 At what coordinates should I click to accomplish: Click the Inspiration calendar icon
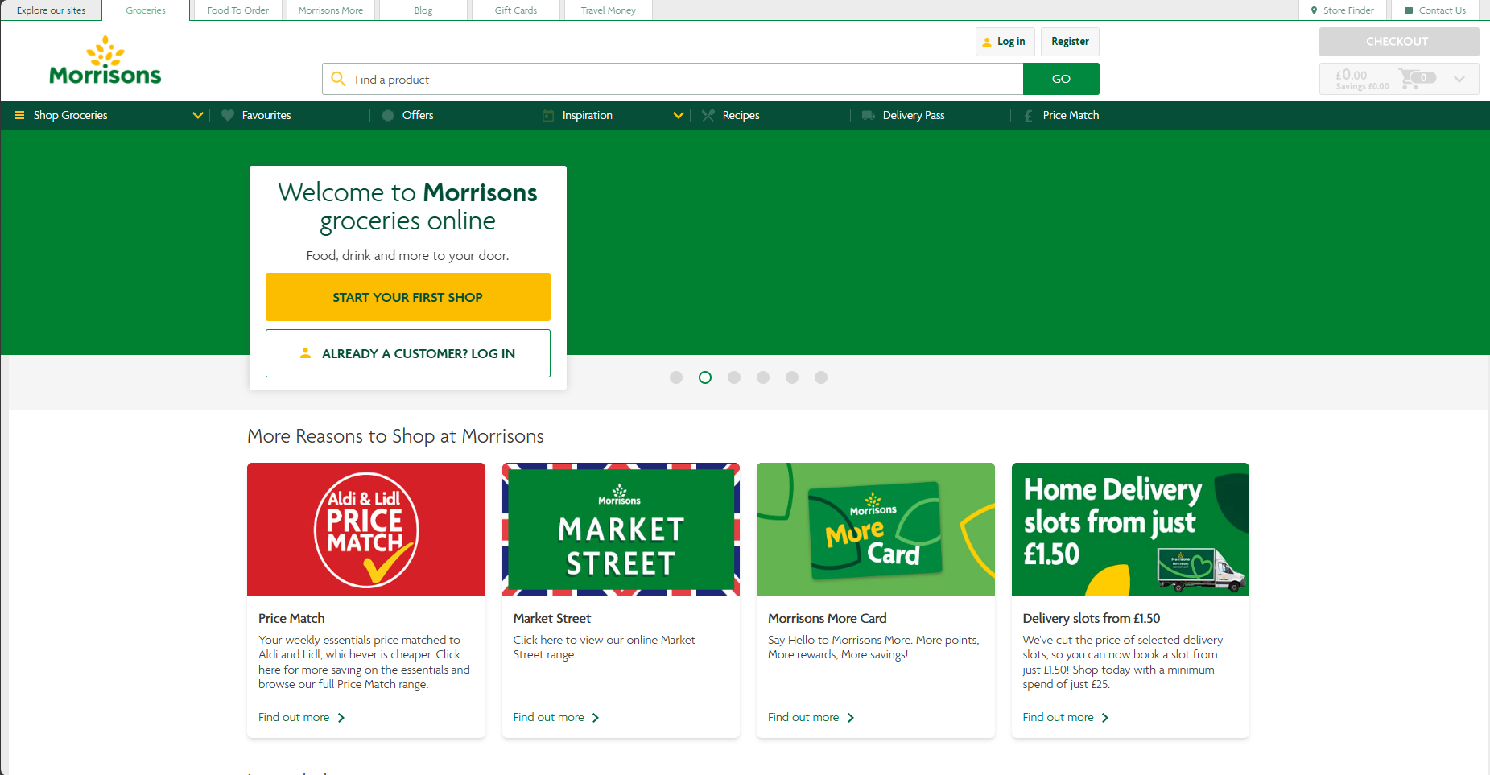548,115
